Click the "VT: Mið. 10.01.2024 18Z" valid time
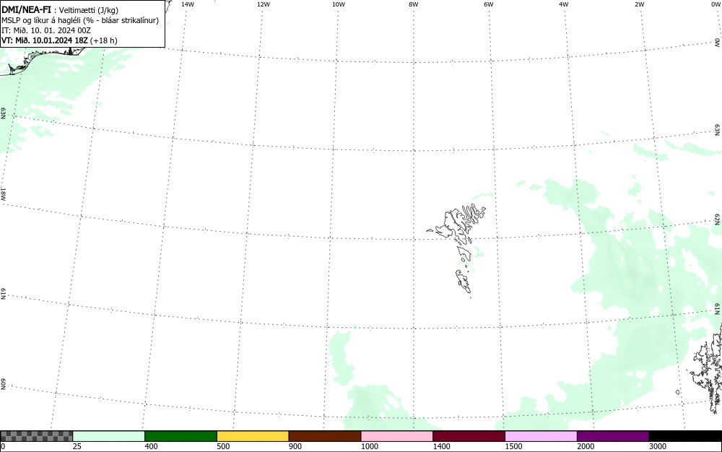Viewport: 722px width, 452px height. pos(45,40)
